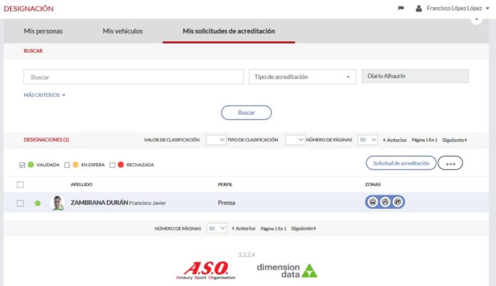Click Zambrana Durán's profile photo

point(58,203)
